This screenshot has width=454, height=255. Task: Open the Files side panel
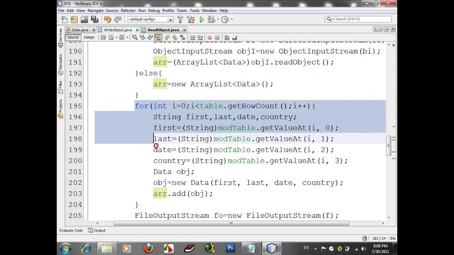click(x=60, y=87)
